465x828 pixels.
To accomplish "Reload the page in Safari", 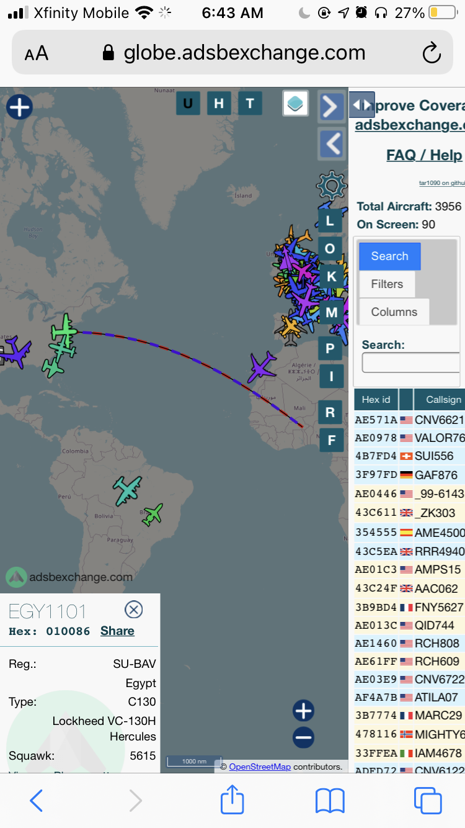I will point(432,53).
